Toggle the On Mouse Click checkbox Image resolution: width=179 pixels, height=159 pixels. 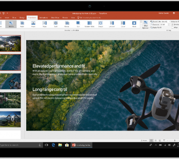(x=172, y=25)
